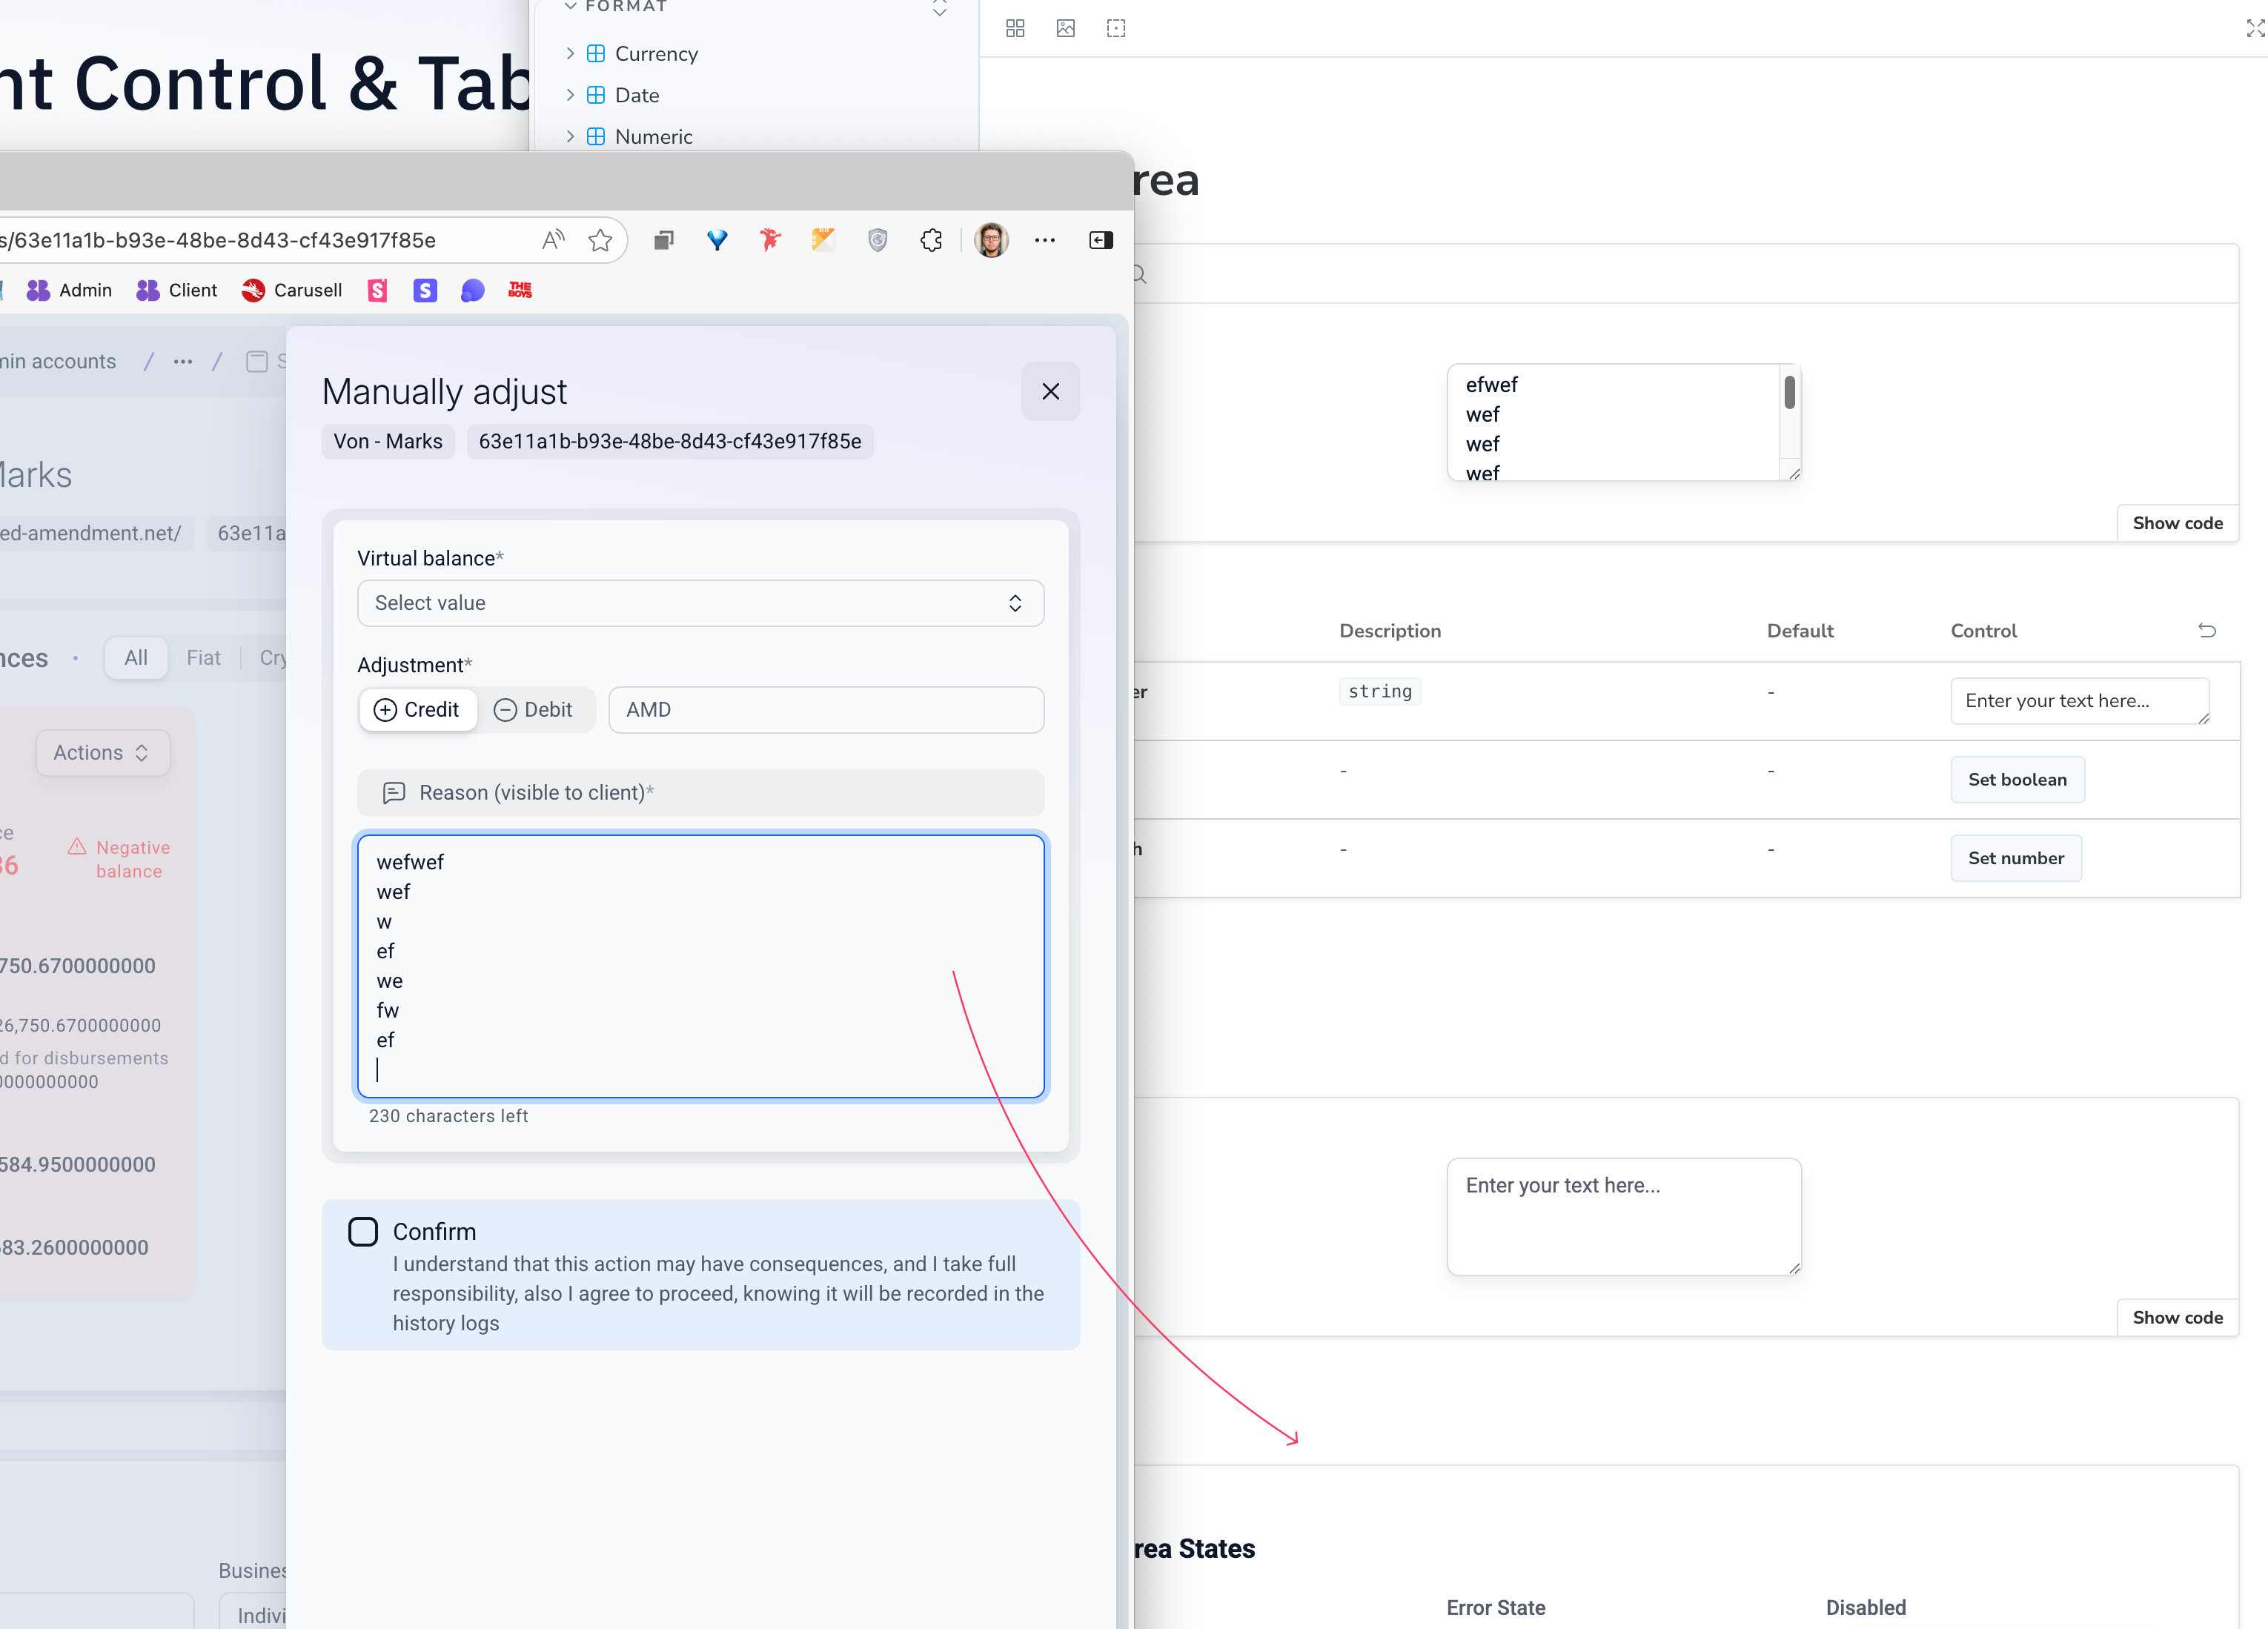Click the grid icon in the preview toolbar
Viewport: 2268px width, 1629px height.
click(1015, 28)
